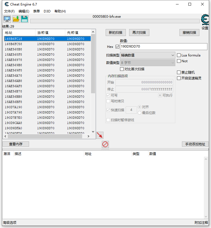Open the 帮助(H) menu
This screenshot has width=211, height=228.
(x=60, y=11)
